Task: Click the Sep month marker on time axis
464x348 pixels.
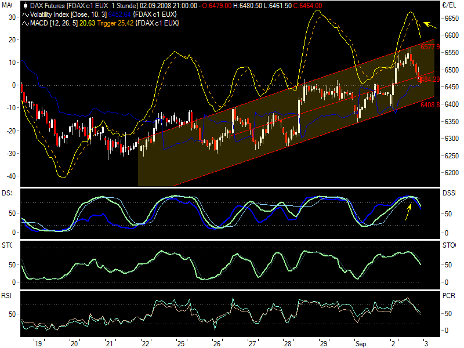Action: tap(361, 344)
